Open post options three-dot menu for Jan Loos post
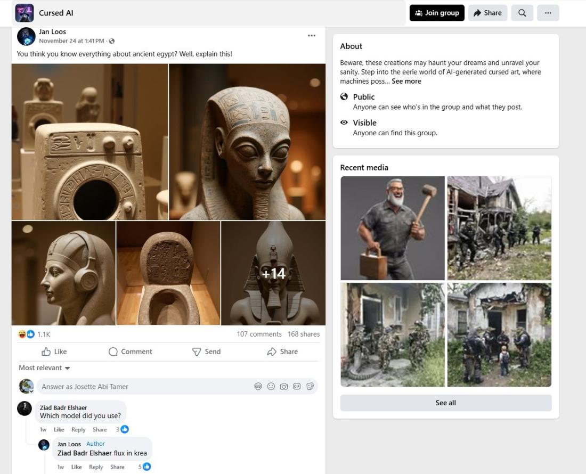Image resolution: width=586 pixels, height=474 pixels. [x=312, y=36]
